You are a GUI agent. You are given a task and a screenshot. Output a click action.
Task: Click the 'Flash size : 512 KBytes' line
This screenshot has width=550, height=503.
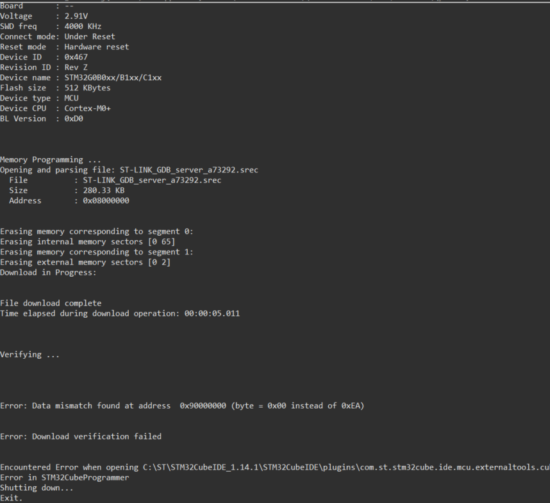(x=55, y=88)
